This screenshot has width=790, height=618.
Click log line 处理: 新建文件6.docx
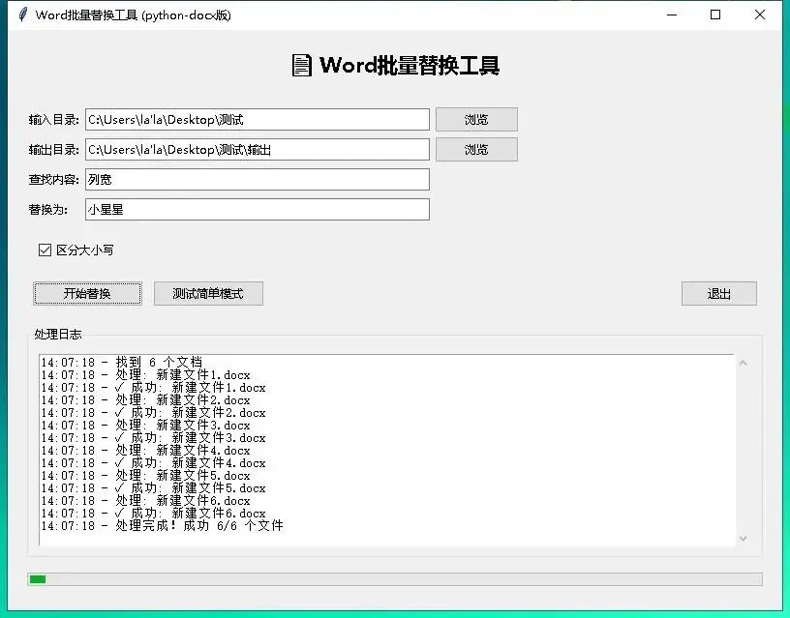click(145, 501)
